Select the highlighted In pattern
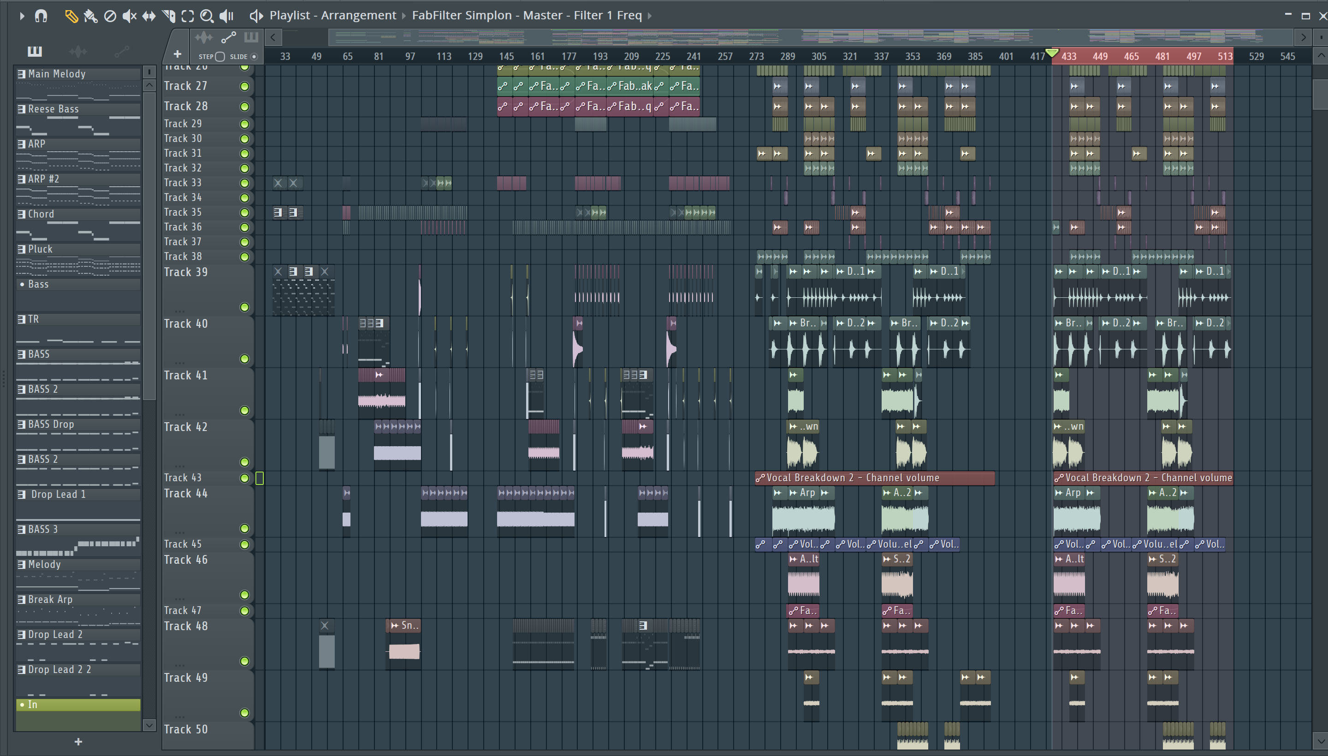Screen dimensions: 1328x756 78,714
